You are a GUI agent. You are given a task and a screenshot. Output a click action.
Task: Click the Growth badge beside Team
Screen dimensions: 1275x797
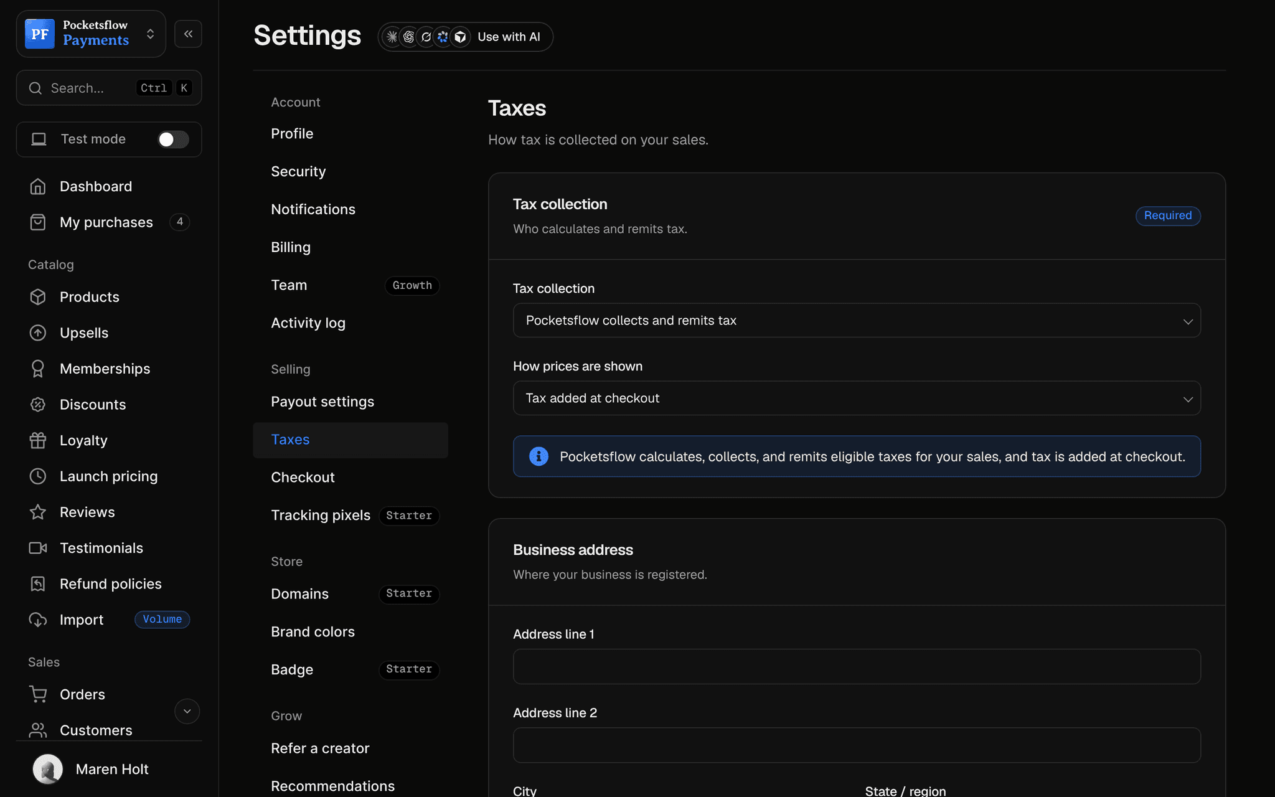[412, 285]
